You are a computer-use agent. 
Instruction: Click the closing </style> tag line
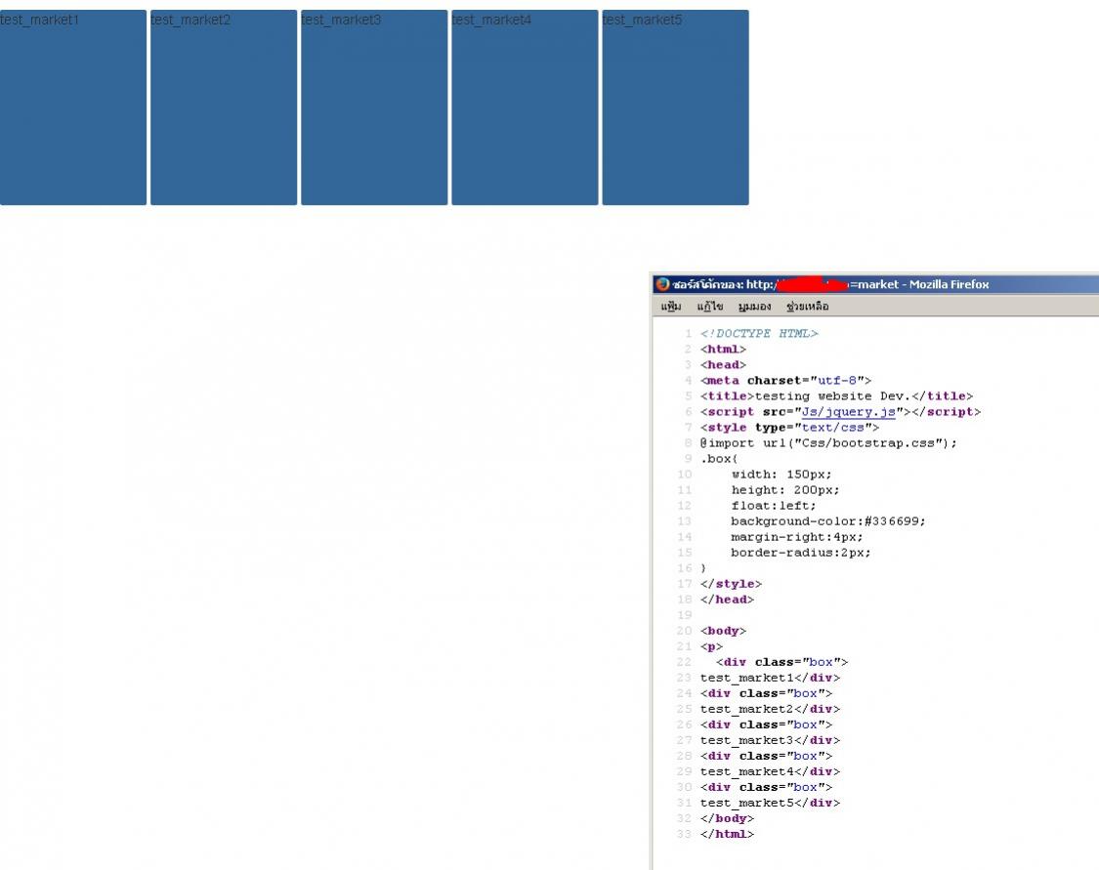[731, 584]
